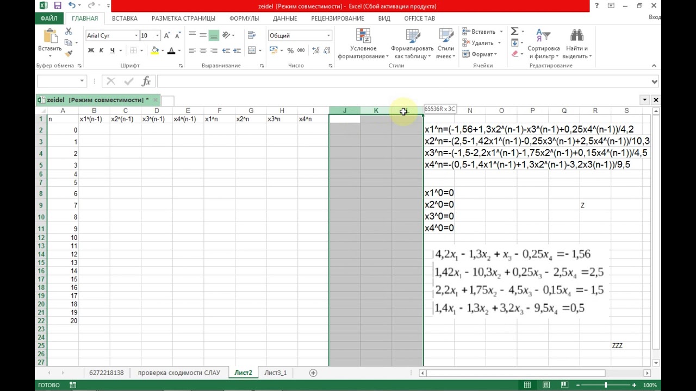Select column N header
Image resolution: width=696 pixels, height=391 pixels.
(470, 111)
